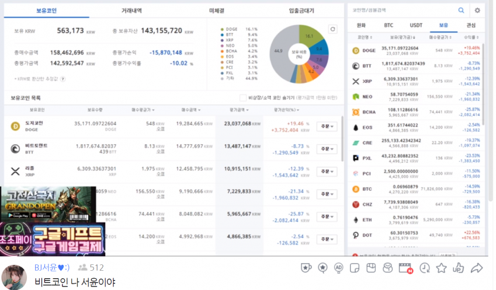Click the chocolate gift box icon

point(371,268)
